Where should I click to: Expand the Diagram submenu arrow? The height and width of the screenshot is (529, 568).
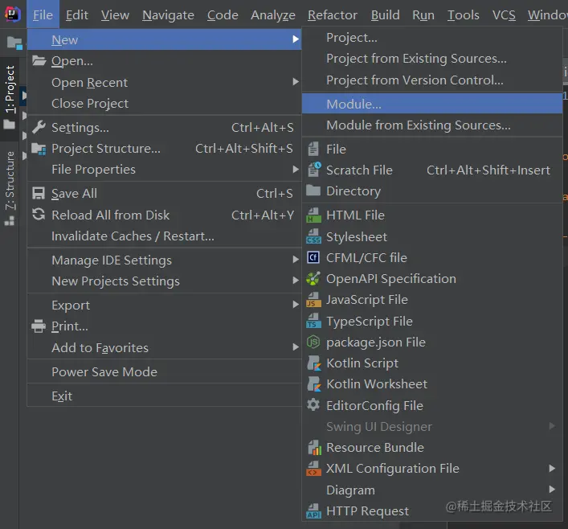pos(552,490)
